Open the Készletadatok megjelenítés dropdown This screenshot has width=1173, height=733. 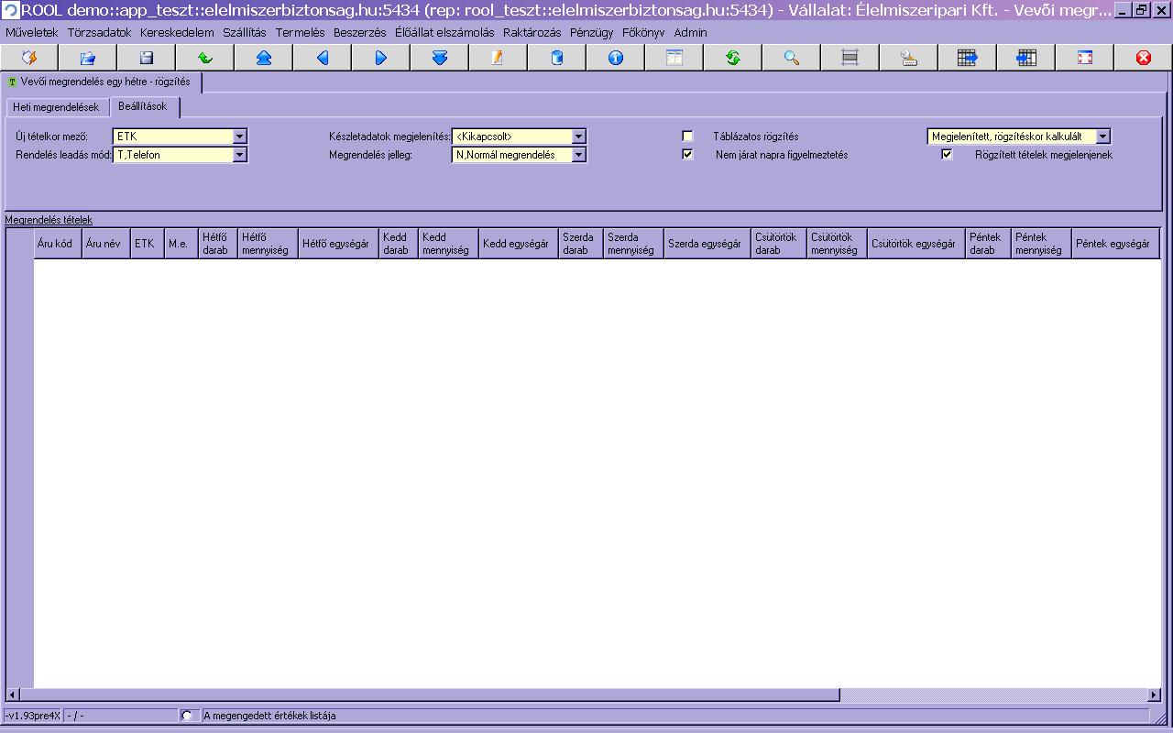click(x=578, y=137)
